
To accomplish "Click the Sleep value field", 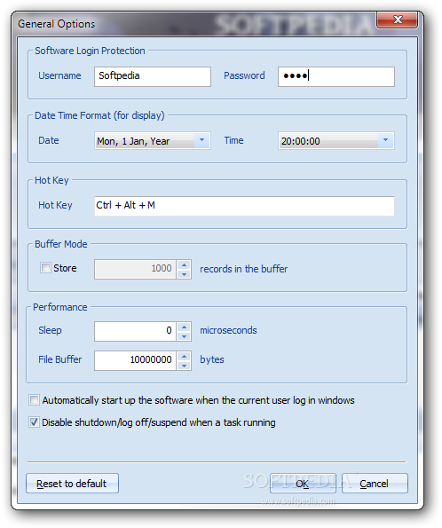I will pos(135,331).
